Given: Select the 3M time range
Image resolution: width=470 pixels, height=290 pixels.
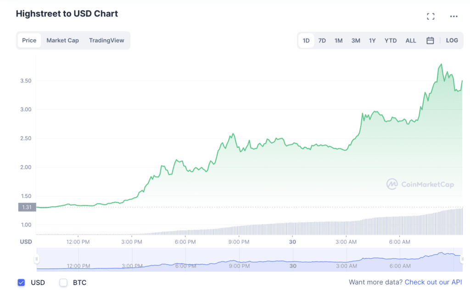Looking at the screenshot, I should [356, 40].
